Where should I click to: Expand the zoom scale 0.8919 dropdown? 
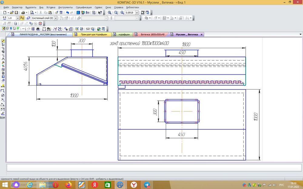pos(137,13)
